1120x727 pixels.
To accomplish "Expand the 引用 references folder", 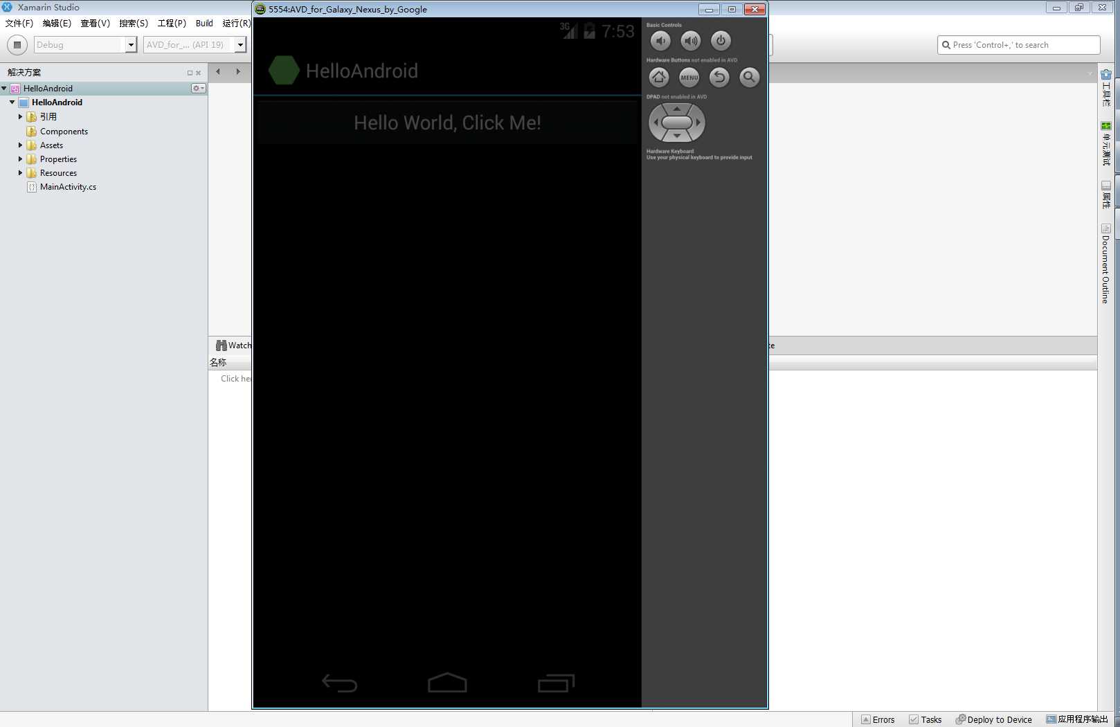I will pos(20,117).
